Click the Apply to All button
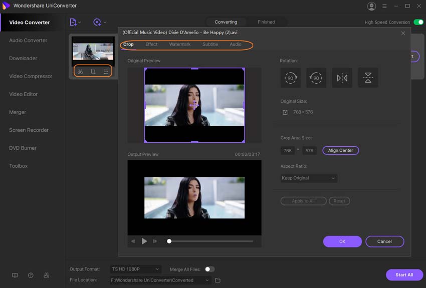 click(x=303, y=201)
